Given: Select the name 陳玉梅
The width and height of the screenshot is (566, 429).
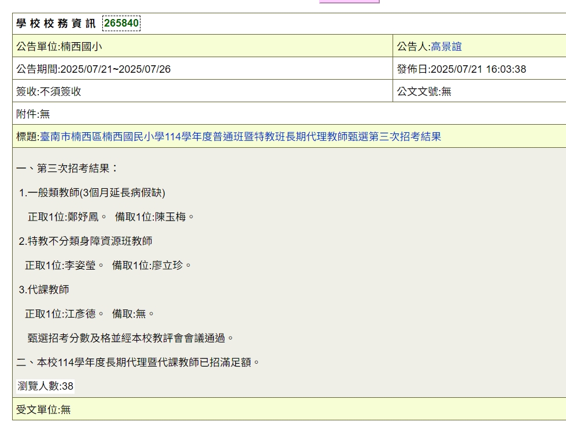Looking at the screenshot, I should (171, 217).
